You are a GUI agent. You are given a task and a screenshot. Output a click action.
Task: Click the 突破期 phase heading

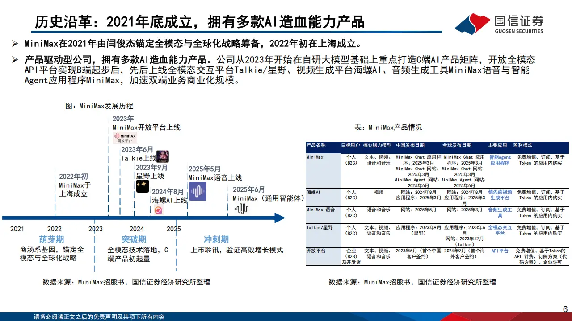pyautogui.click(x=134, y=239)
